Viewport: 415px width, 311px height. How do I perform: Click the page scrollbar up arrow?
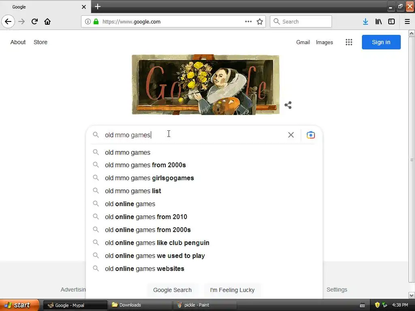click(x=411, y=34)
